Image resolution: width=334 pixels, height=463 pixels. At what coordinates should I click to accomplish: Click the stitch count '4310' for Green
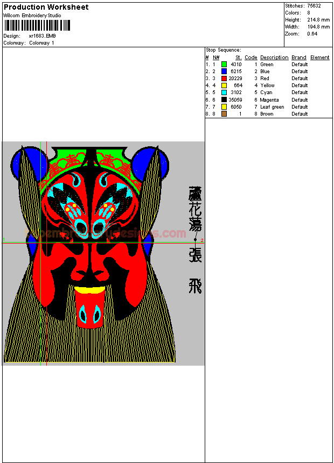click(x=236, y=64)
